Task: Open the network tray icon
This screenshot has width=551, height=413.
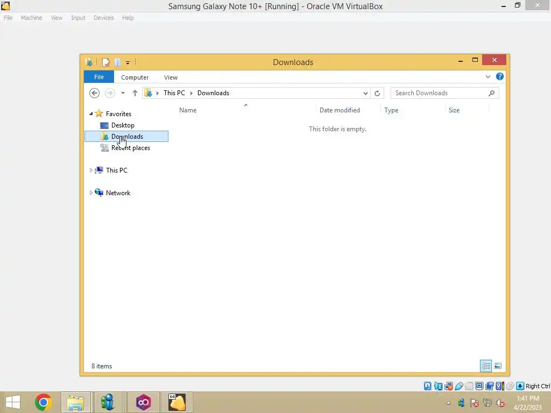Action: pos(488,403)
